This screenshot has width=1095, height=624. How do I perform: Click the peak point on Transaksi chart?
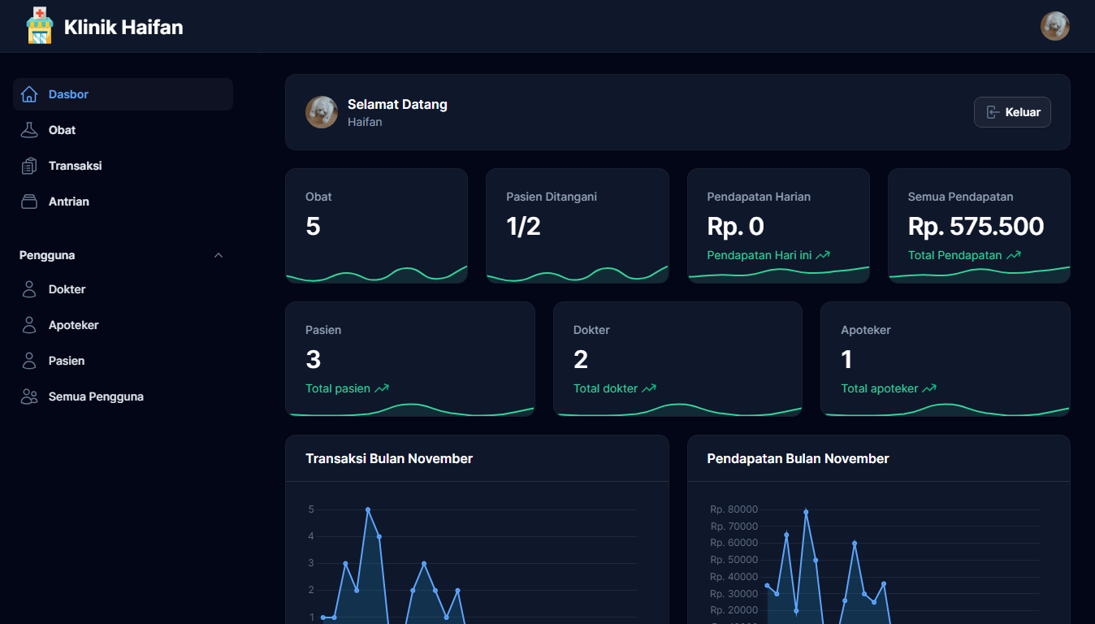368,509
